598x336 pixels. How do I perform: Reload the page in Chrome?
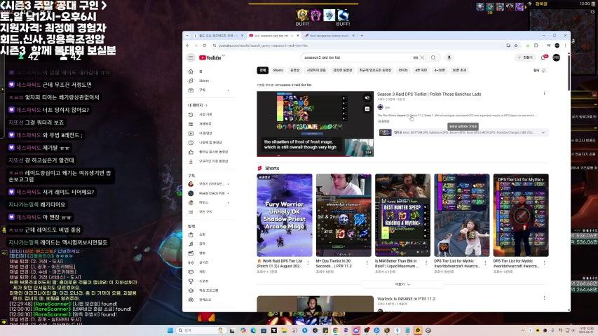point(205,45)
